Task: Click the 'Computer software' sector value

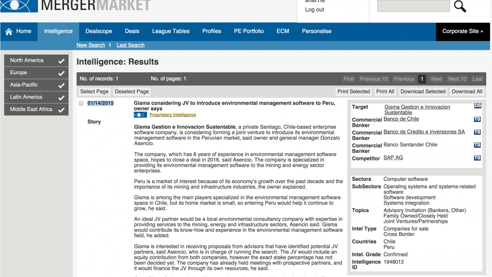Action: [405, 179]
